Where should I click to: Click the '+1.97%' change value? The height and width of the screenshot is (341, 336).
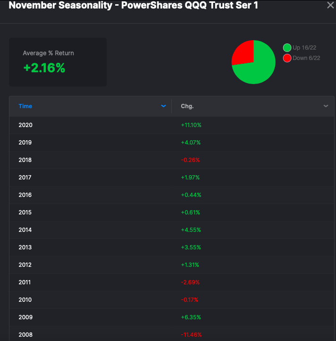point(190,178)
